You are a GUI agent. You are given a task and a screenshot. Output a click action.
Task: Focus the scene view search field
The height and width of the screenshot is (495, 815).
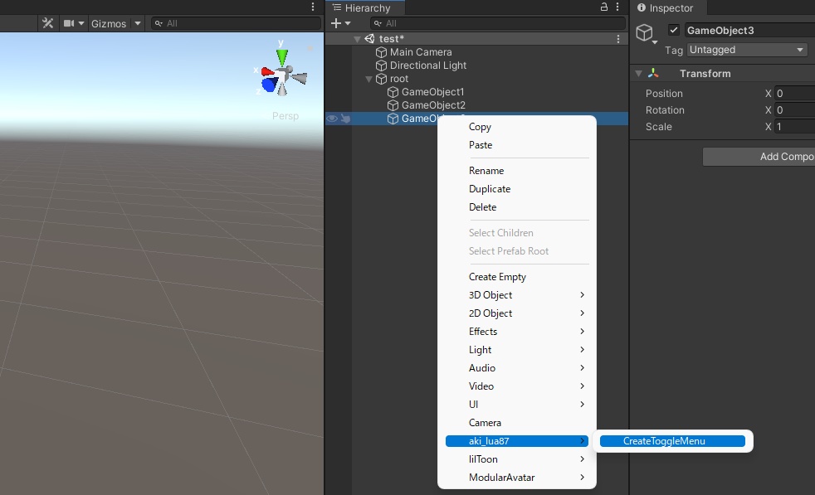coord(237,23)
